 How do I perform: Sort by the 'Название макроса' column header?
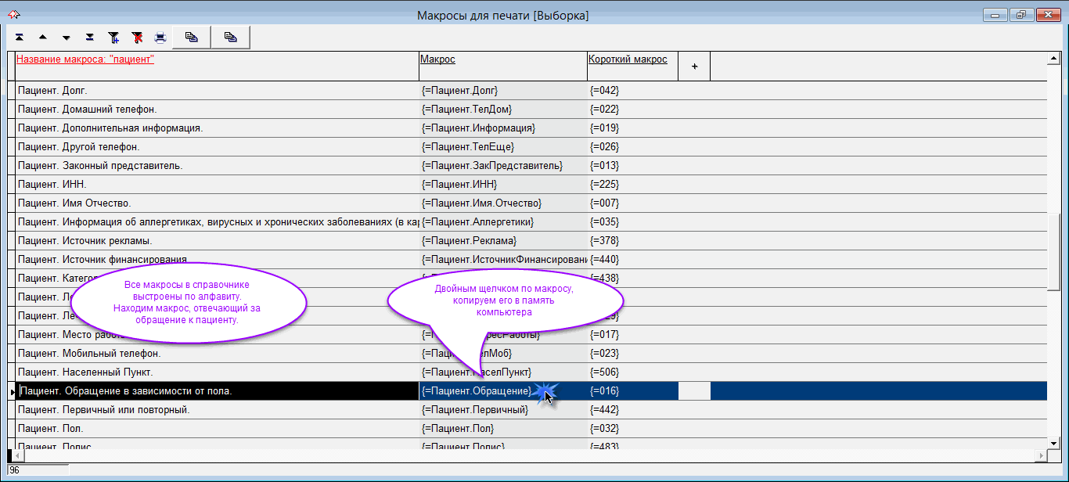85,59
